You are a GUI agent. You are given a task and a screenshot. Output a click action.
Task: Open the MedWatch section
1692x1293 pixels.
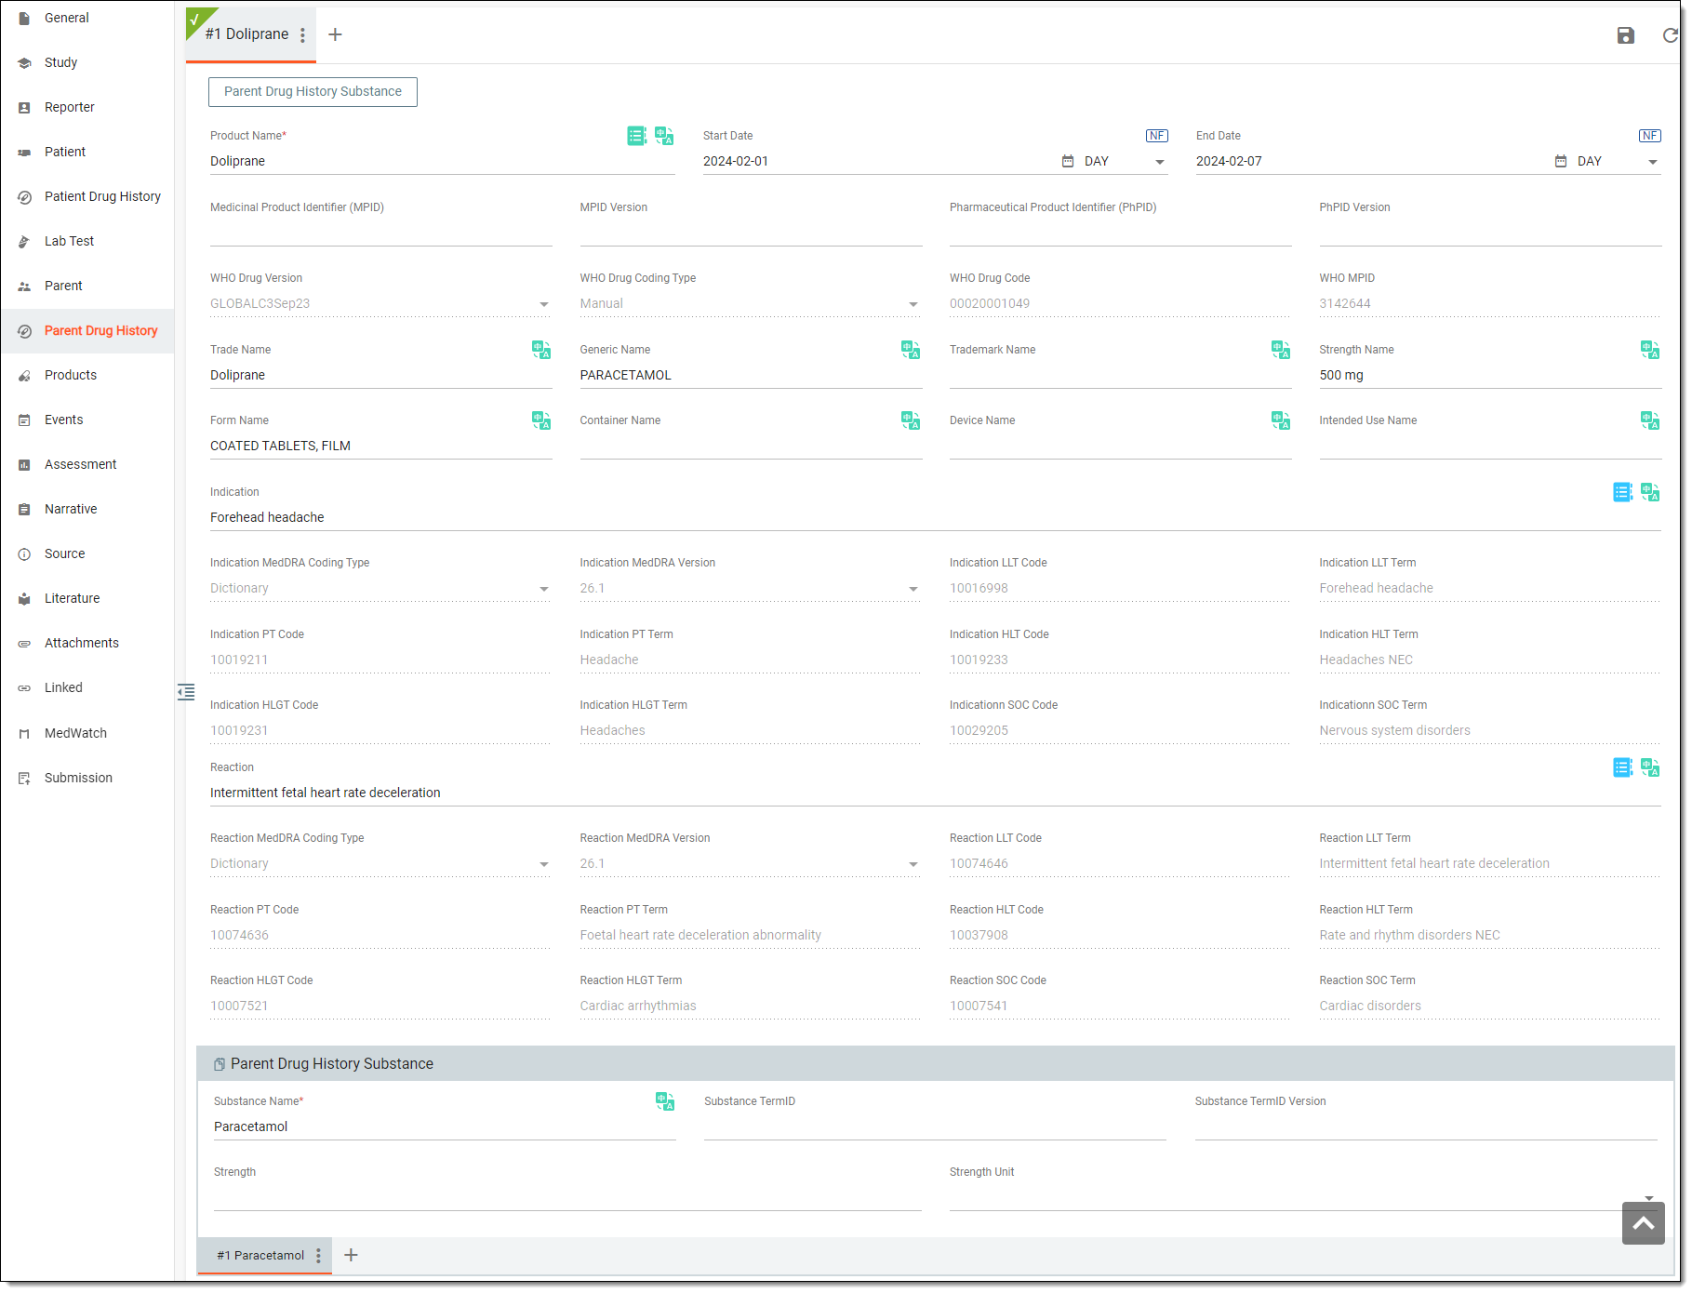point(87,733)
